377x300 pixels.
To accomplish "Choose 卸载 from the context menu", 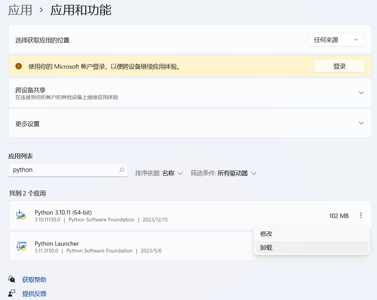I will [311, 247].
